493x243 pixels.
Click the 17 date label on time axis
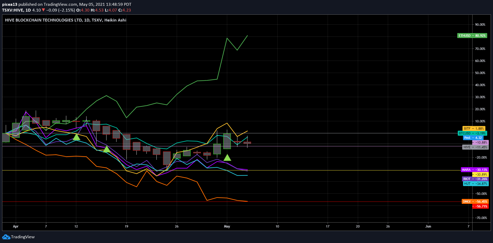coord(328,226)
